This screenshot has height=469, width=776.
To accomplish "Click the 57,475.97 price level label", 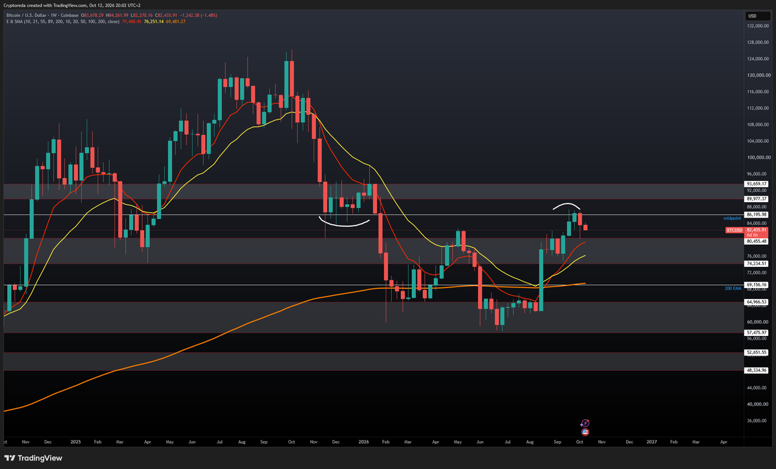I will click(757, 332).
